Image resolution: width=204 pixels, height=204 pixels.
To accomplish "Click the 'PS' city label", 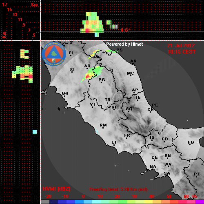I will pyautogui.click(x=120, y=50).
